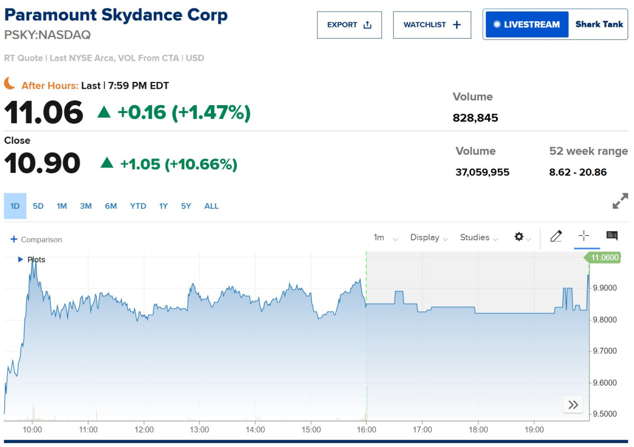Click the after hours price 11.06
Image resolution: width=634 pixels, height=447 pixels.
click(x=44, y=112)
